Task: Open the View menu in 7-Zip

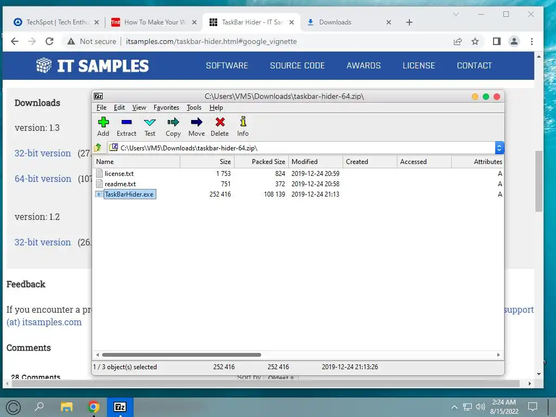Action: [139, 108]
